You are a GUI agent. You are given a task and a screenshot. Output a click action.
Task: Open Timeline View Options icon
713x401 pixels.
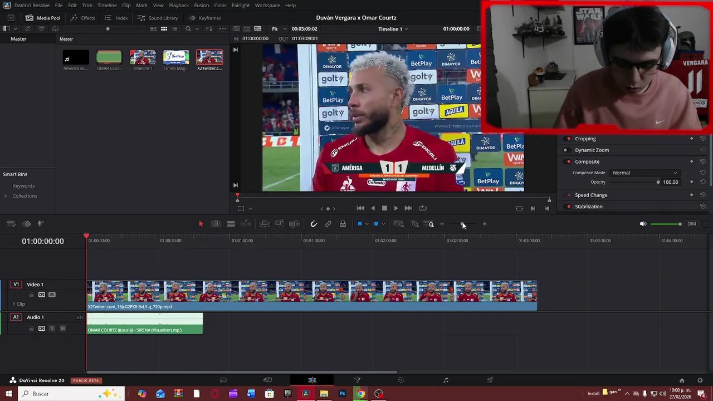click(11, 224)
